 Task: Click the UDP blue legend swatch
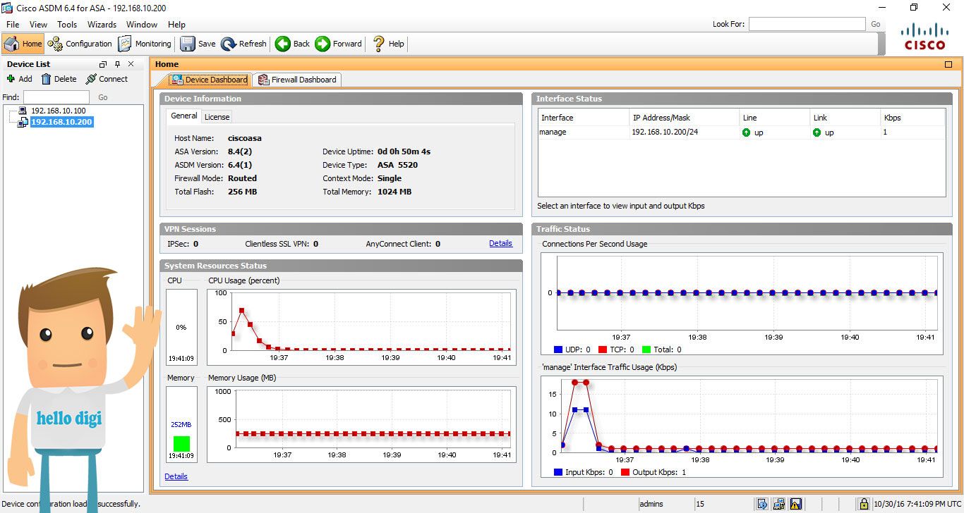click(558, 350)
